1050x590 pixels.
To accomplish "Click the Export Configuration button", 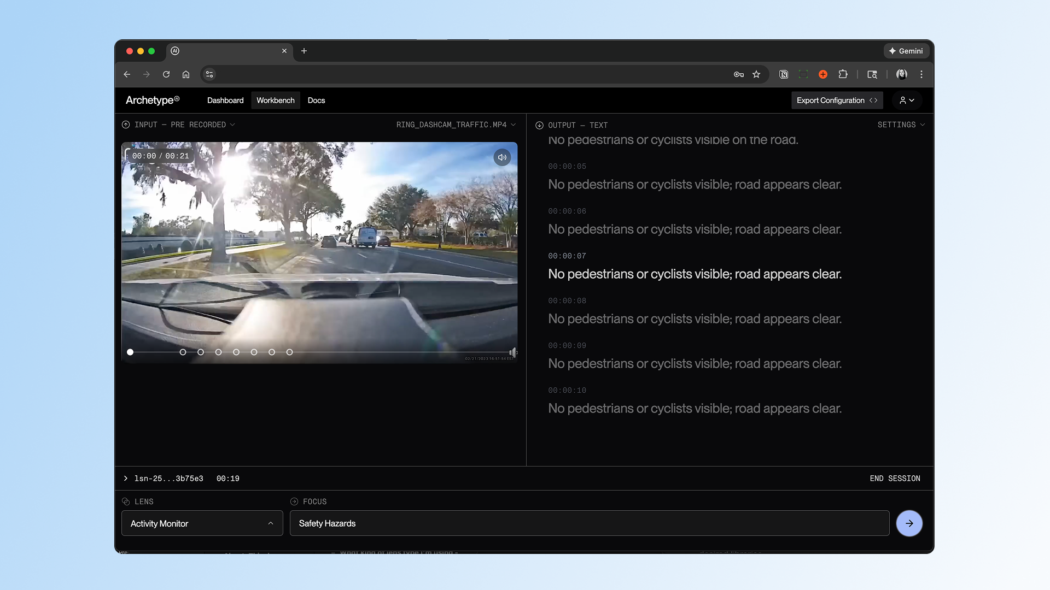I will 837,101.
